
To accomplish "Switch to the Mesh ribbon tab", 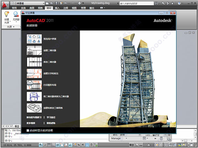I will click(x=40, y=8).
